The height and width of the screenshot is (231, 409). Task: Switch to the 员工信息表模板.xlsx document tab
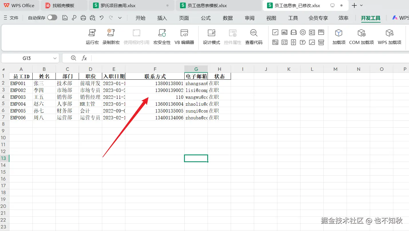219,5
